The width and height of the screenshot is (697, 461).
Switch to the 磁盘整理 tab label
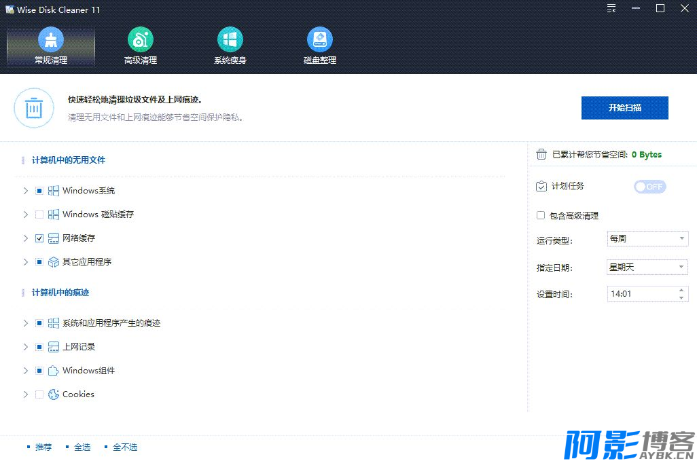(319, 60)
